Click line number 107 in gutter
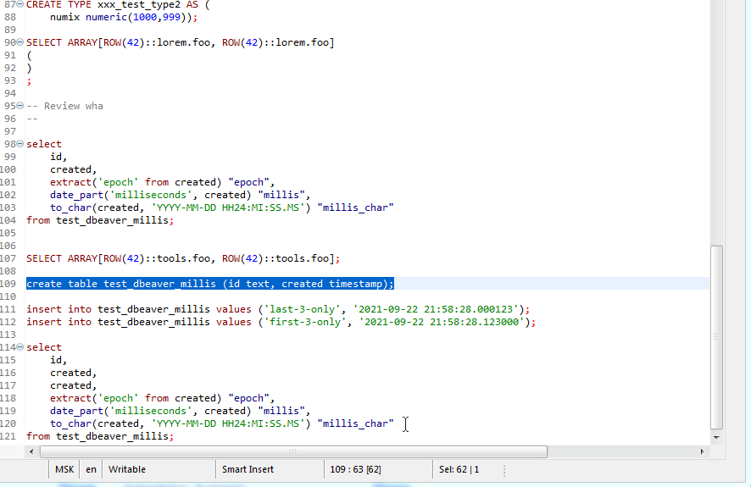The image size is (751, 487). [8, 258]
